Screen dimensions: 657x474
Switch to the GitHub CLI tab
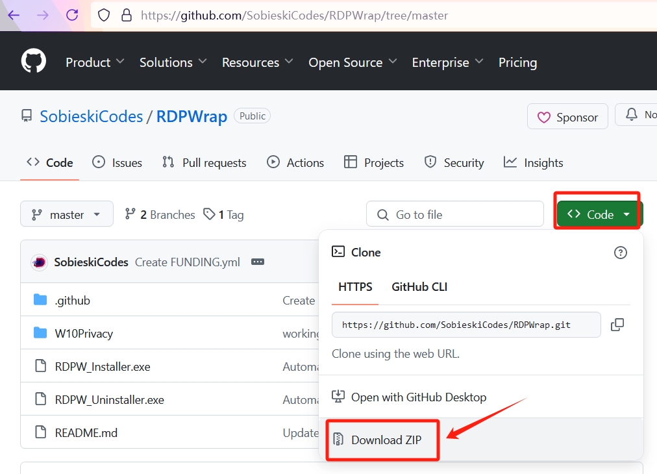(419, 287)
